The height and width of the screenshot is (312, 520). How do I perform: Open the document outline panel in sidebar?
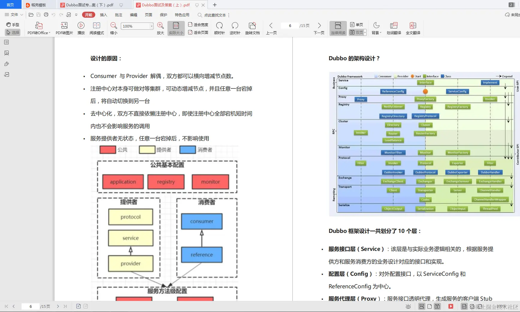(x=7, y=42)
